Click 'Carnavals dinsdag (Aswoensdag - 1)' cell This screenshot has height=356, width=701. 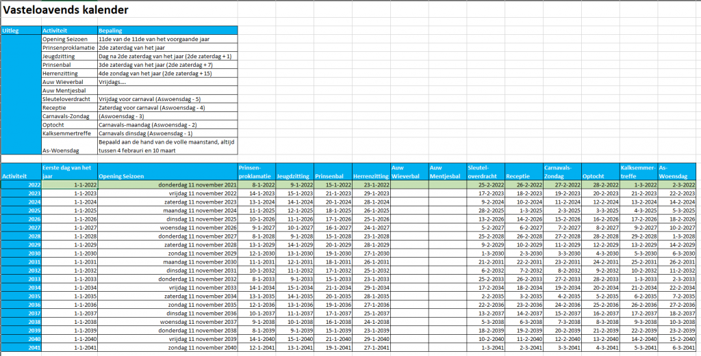pos(168,133)
